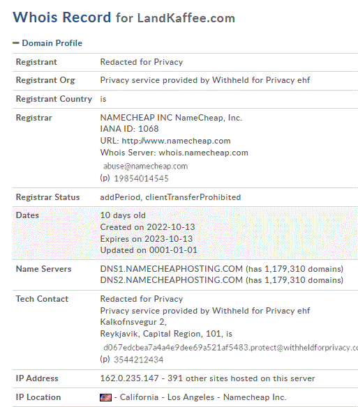Click the US flag icon
The width and height of the screenshot is (358, 407).
point(106,397)
